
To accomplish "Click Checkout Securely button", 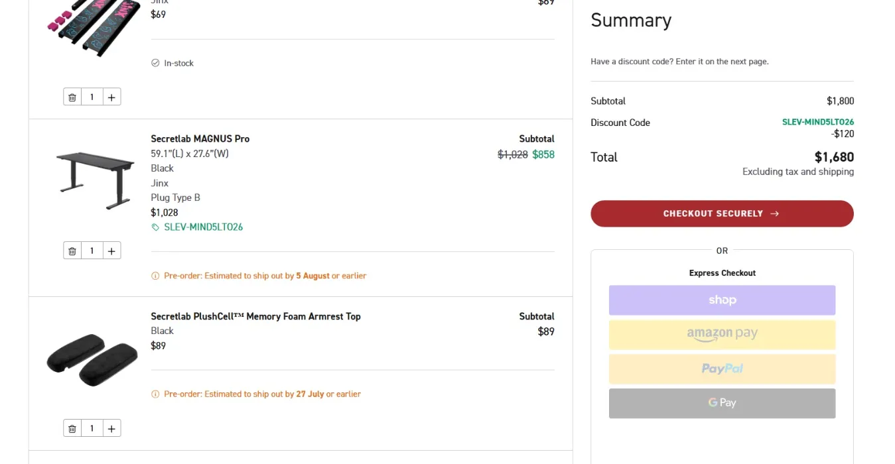I will [722, 213].
